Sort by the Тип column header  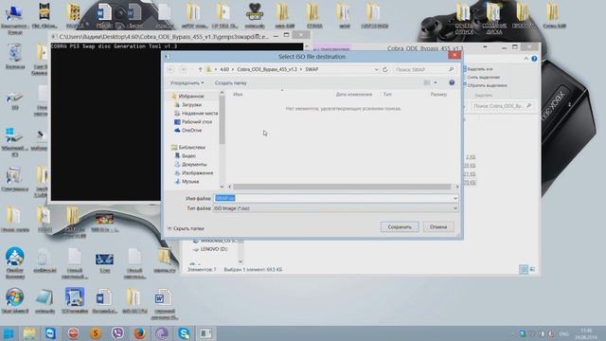[387, 94]
